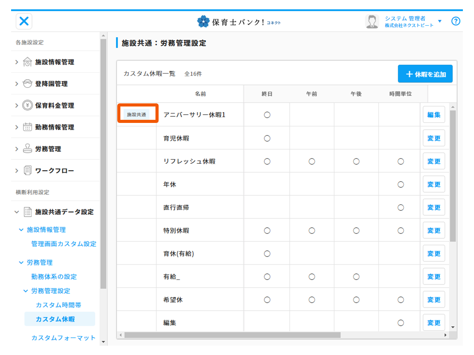Screen dimensions: 474x355
Task: Select 時間単位 radio for 年休
Action: [x=401, y=185]
